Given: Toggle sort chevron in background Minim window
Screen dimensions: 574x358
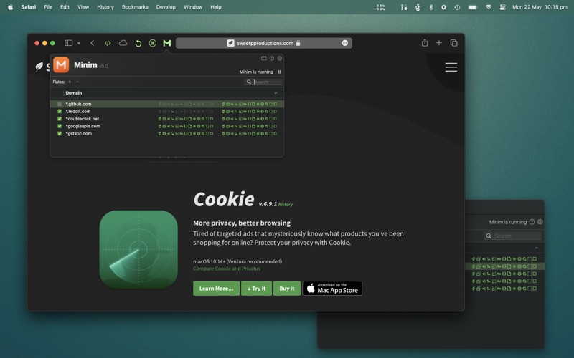Looking at the screenshot, I should point(536,248).
